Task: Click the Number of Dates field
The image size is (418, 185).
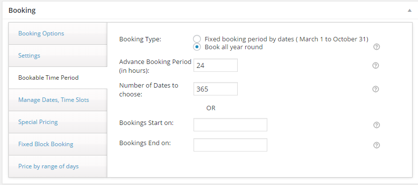Action: tap(215, 89)
